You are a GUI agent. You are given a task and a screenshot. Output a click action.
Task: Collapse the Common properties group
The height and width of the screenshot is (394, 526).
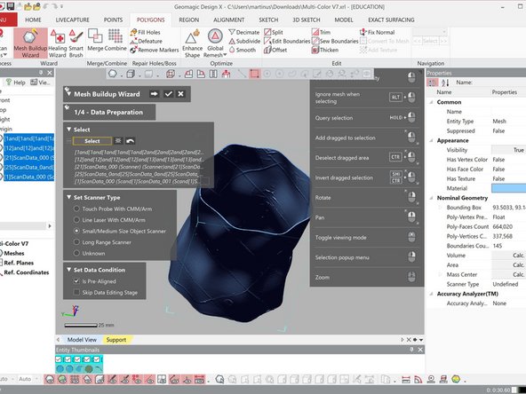click(x=432, y=102)
